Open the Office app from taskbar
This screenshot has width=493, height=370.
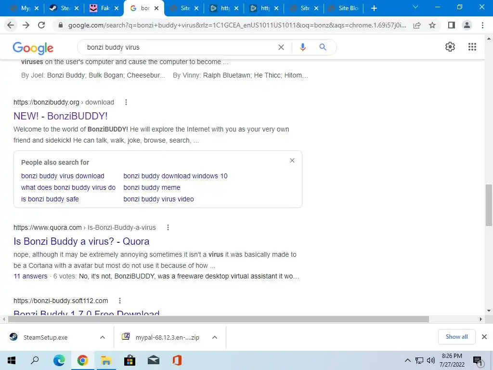click(x=177, y=360)
